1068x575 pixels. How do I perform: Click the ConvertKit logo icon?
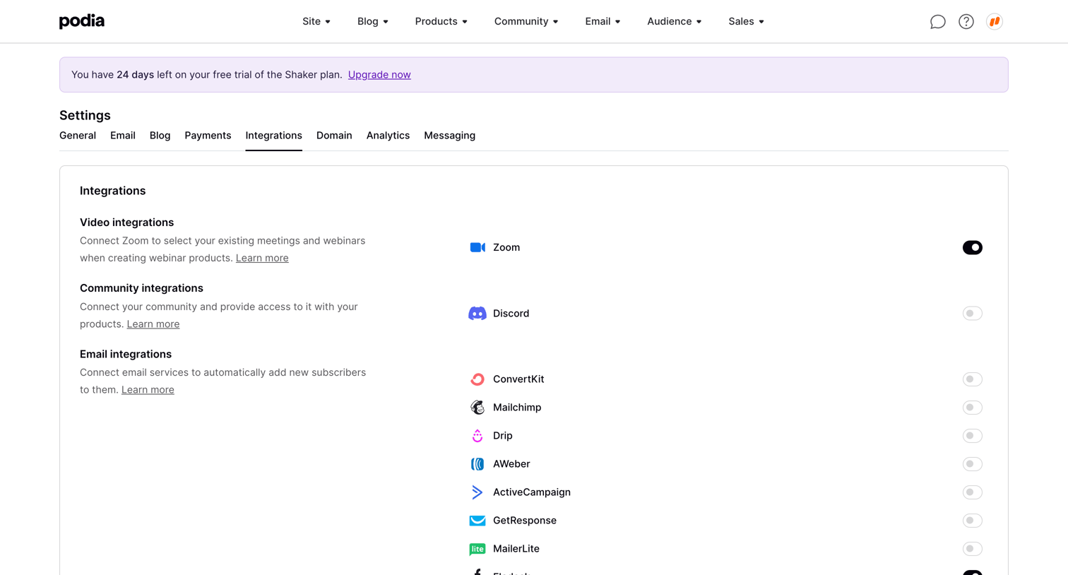477,379
